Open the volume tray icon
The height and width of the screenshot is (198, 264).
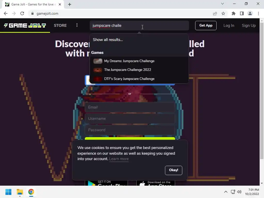click(239, 192)
